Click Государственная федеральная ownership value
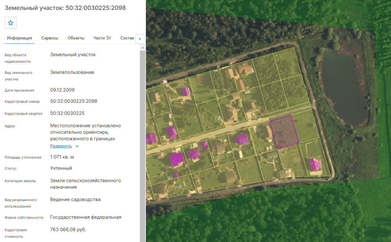Image resolution: width=391 pixels, height=242 pixels. click(x=86, y=217)
